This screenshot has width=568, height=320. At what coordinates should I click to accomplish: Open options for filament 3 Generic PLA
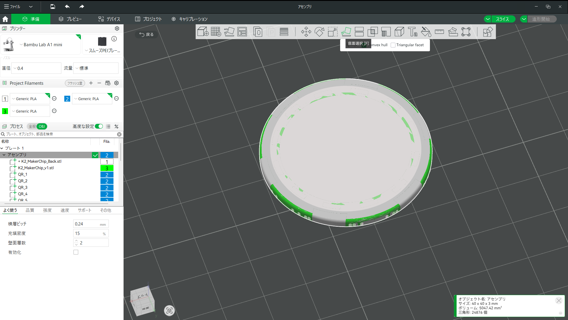pyautogui.click(x=54, y=111)
